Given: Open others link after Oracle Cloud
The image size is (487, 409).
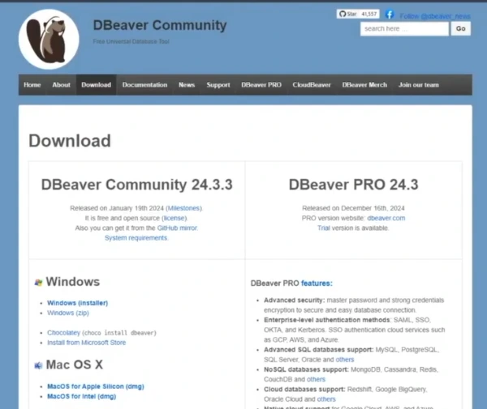Looking at the screenshot, I should 326,399.
